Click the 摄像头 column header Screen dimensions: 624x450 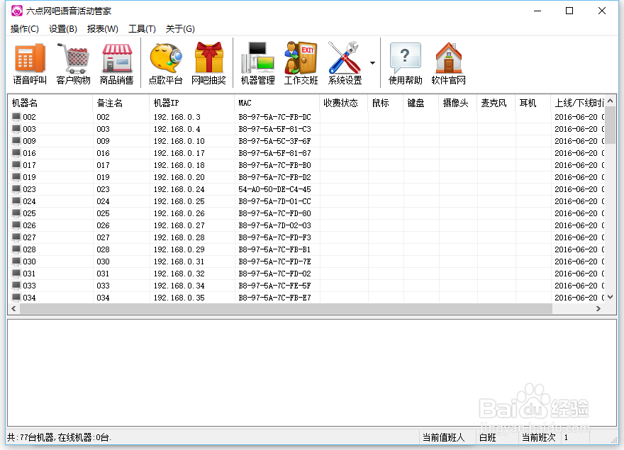tap(457, 103)
